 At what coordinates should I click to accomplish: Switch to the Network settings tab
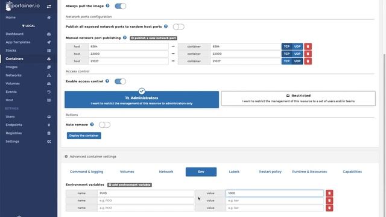click(x=166, y=172)
